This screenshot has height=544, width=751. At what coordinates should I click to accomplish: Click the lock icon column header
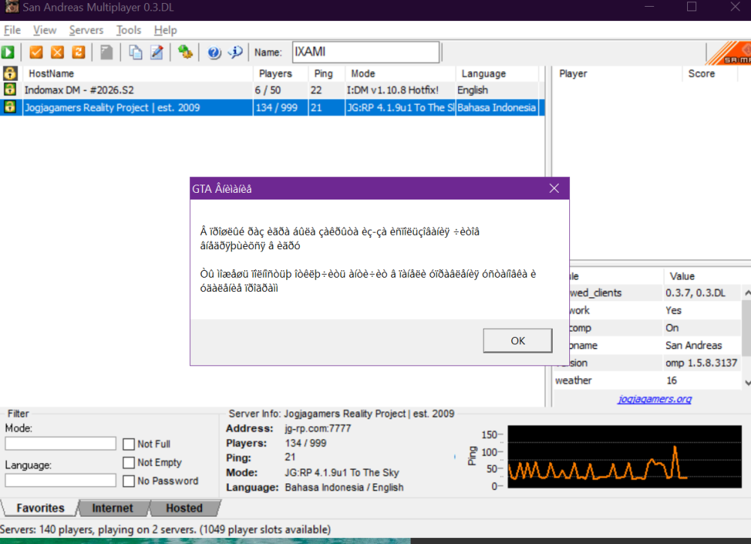coord(11,74)
